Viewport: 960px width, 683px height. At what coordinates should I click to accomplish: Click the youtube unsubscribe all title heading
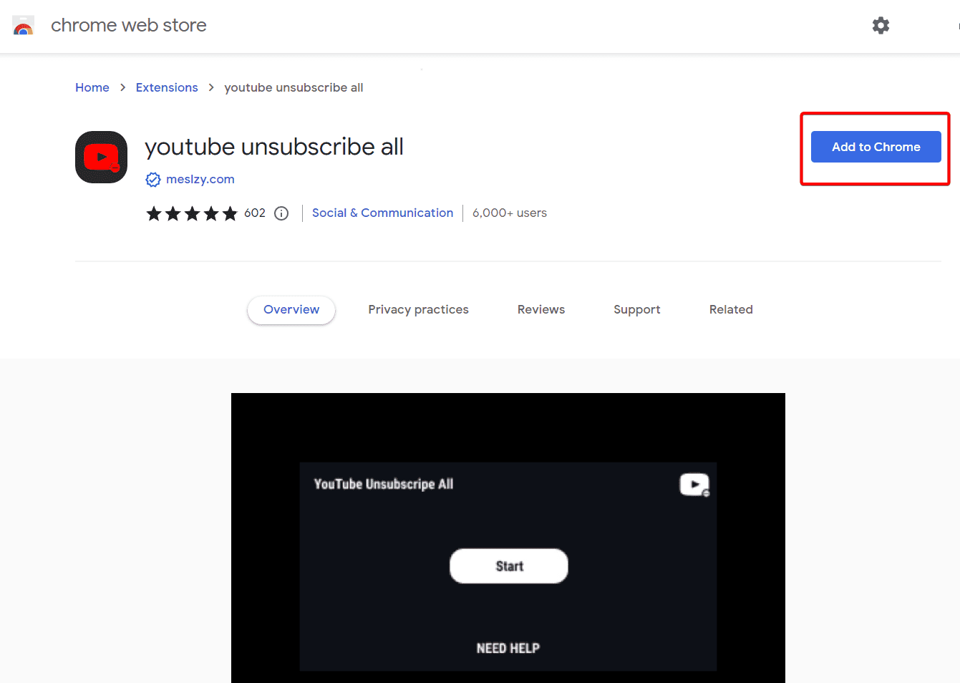(x=274, y=147)
